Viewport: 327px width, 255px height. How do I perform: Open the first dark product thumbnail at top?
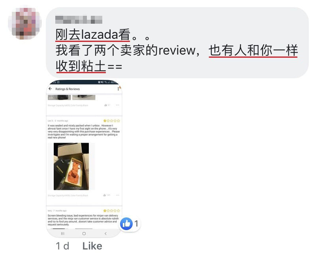[59, 97]
